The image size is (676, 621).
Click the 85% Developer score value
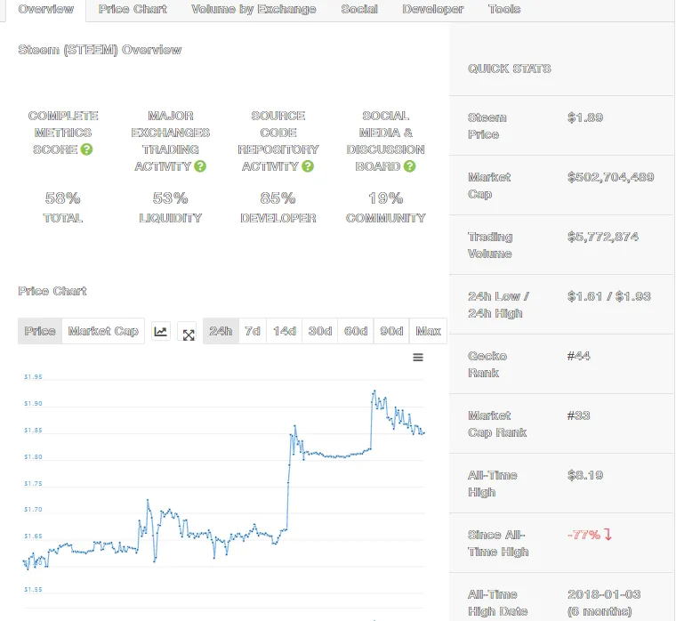[278, 198]
